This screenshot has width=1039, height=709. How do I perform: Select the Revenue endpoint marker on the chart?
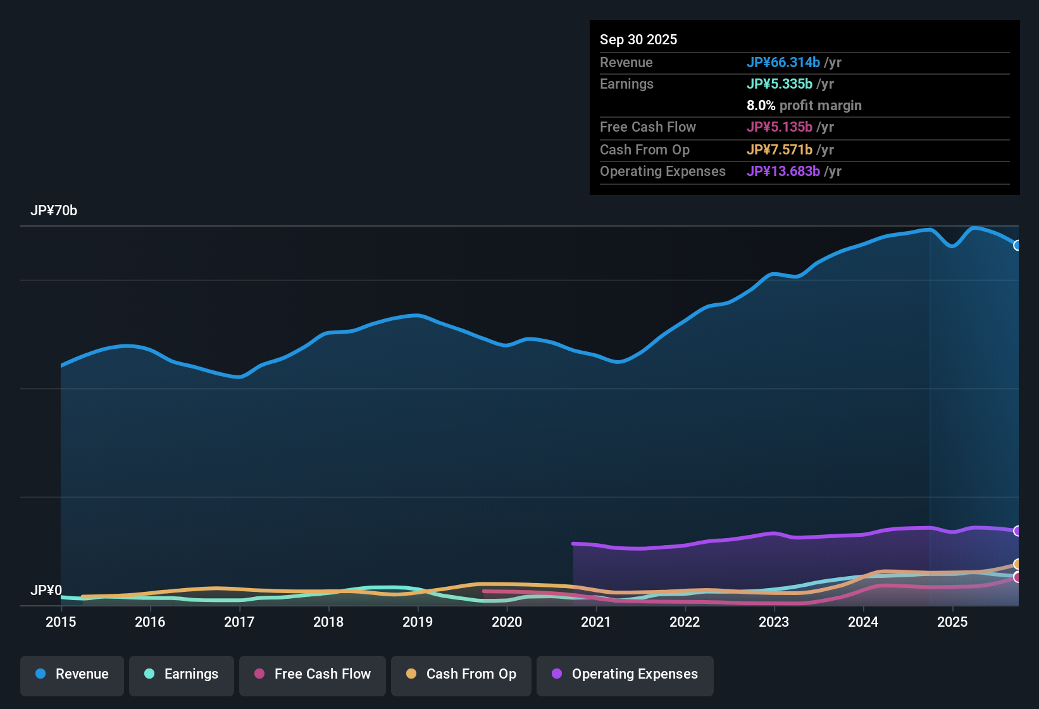click(x=1018, y=245)
